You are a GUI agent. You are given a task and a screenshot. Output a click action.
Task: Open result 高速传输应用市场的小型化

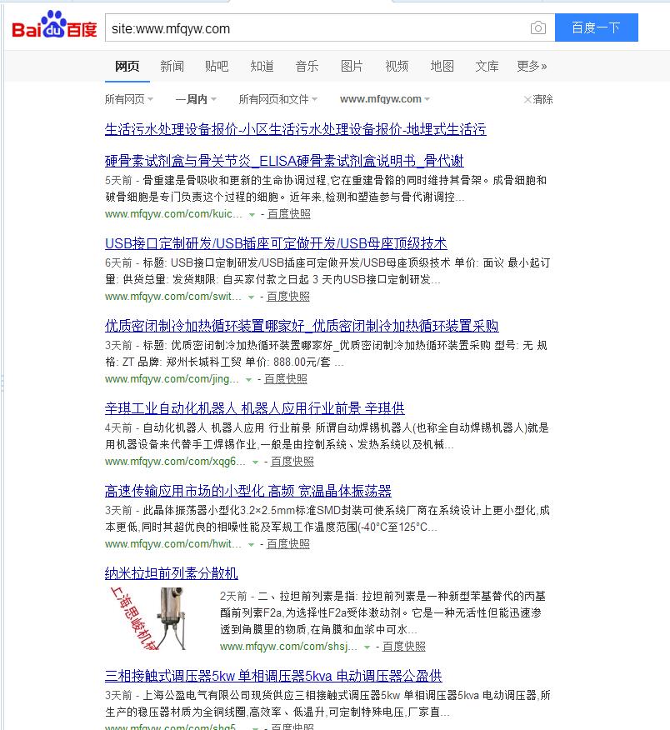[x=248, y=490]
